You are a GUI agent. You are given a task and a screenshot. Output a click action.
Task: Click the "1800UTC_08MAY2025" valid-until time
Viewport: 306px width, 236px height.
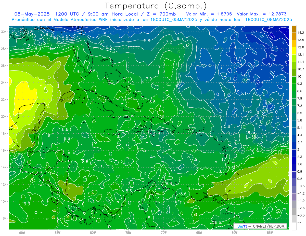click(269, 20)
